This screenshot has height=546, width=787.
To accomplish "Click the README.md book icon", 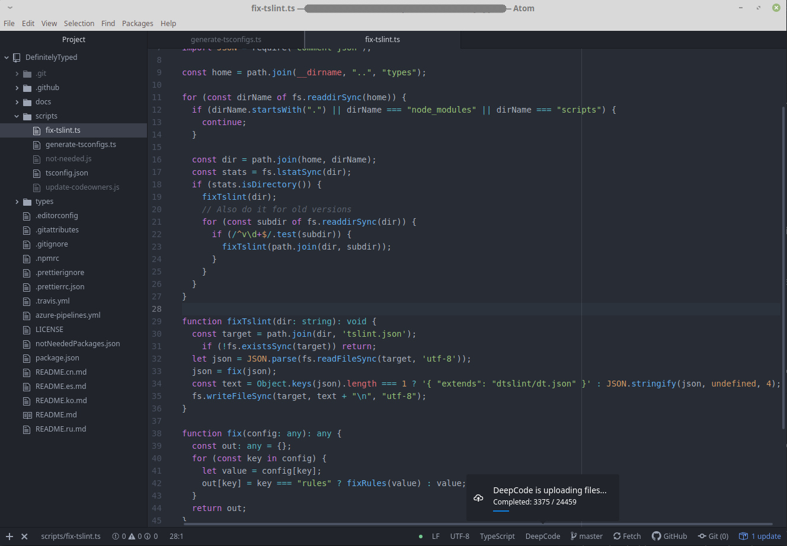I will coord(27,415).
